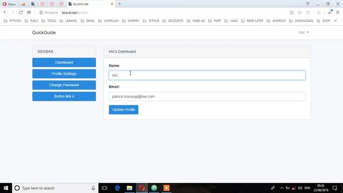Screen dimensions: 343x193
Task: Open the Opera Menu button
Action: click(9, 4)
